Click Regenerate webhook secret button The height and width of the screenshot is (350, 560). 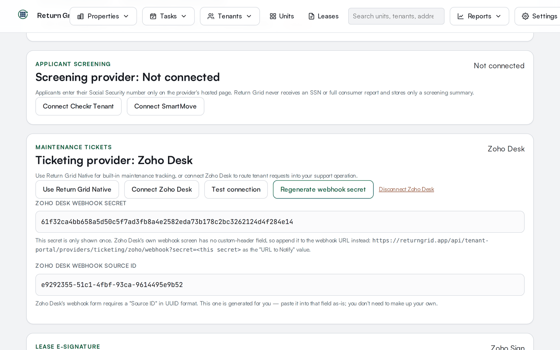point(323,189)
